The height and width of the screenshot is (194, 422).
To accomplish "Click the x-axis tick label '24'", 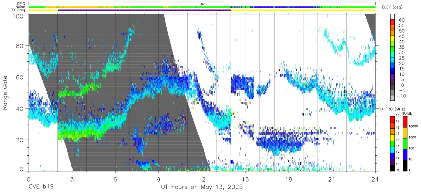I will tap(375, 179).
